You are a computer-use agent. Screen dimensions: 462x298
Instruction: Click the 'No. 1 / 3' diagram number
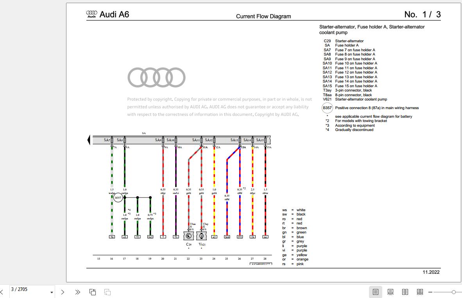(423, 14)
